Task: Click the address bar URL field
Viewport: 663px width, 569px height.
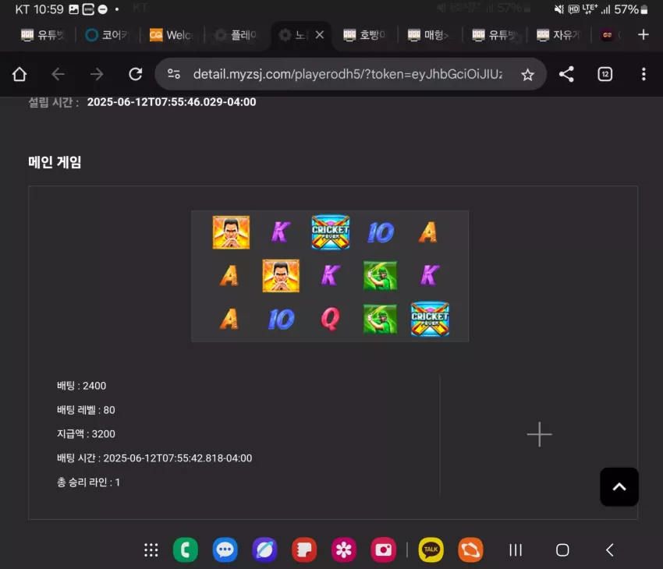Action: [x=347, y=74]
